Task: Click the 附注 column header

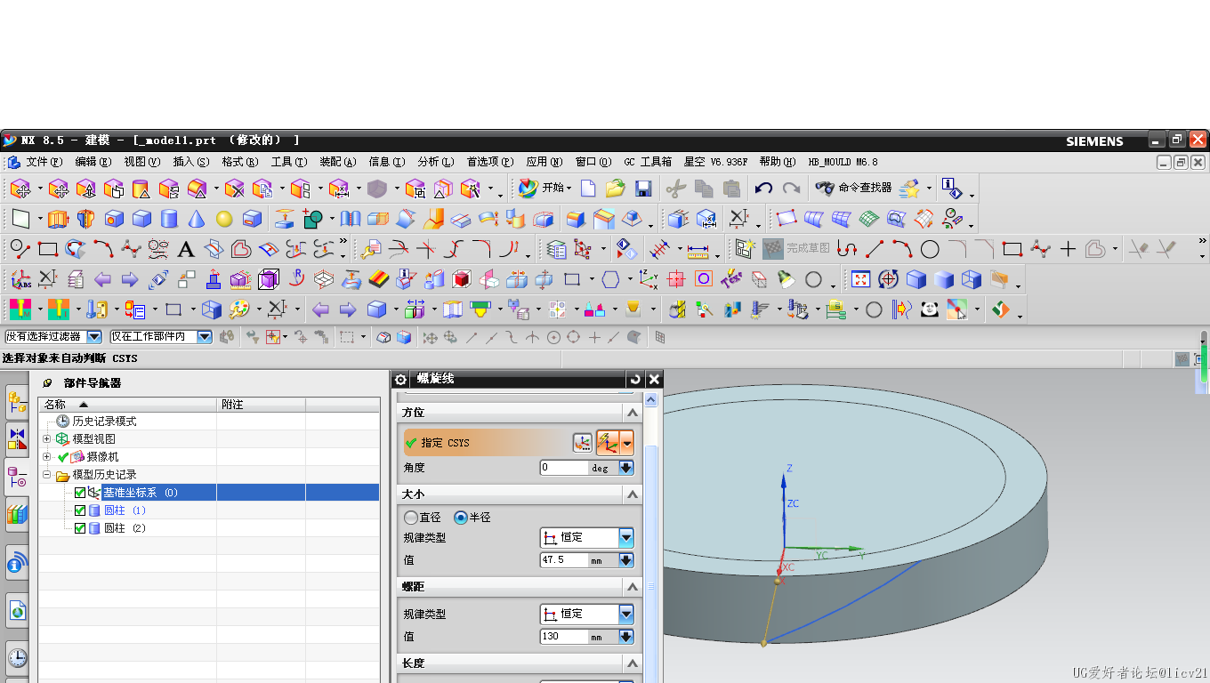Action: pyautogui.click(x=261, y=404)
